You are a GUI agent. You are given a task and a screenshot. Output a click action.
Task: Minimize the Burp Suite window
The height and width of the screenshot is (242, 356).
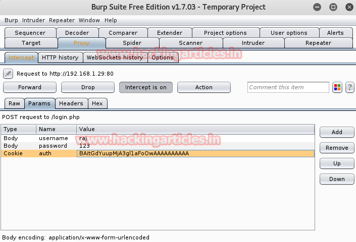point(317,7)
